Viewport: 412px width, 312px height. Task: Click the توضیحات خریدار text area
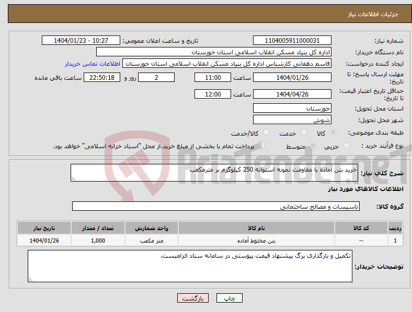click(190, 266)
